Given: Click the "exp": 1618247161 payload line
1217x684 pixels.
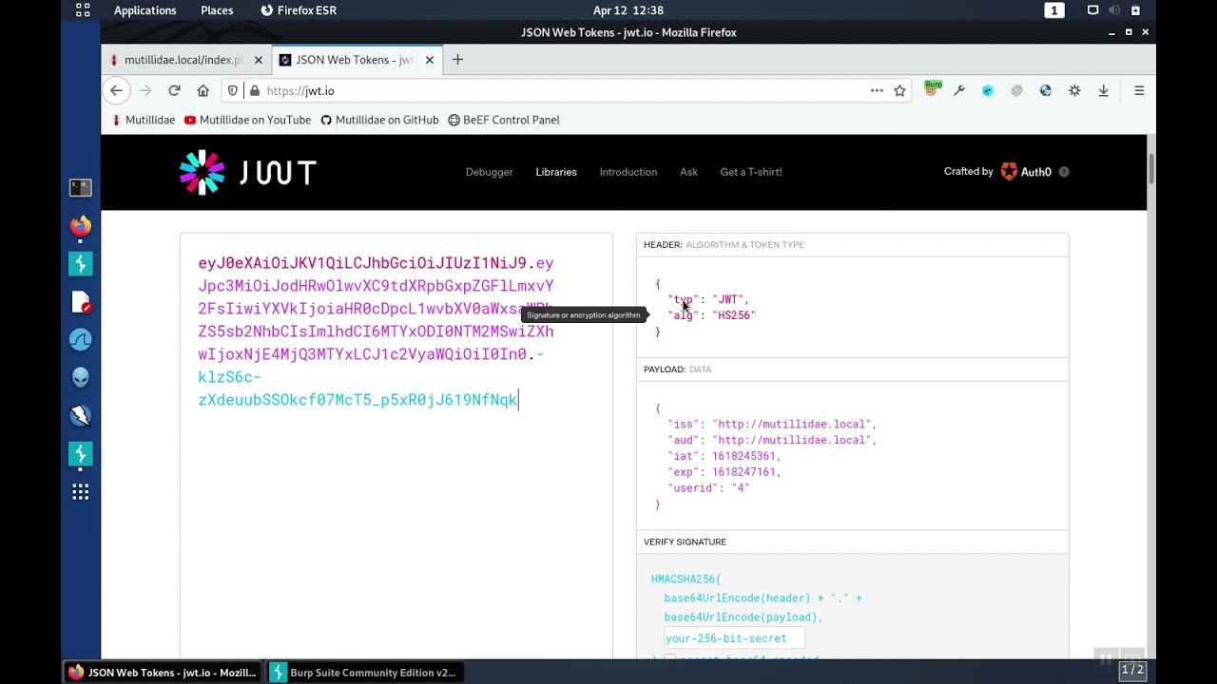Looking at the screenshot, I should click(x=724, y=472).
